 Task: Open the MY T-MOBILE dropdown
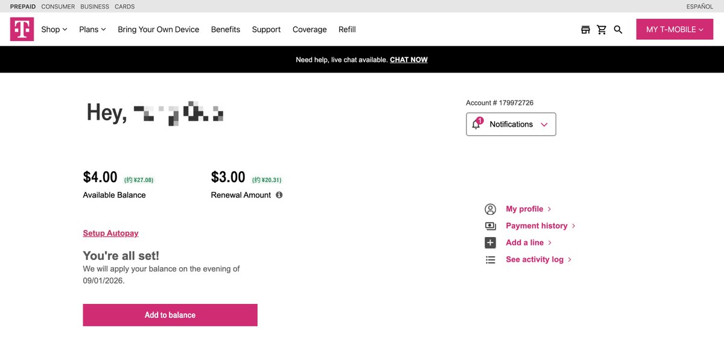click(675, 30)
